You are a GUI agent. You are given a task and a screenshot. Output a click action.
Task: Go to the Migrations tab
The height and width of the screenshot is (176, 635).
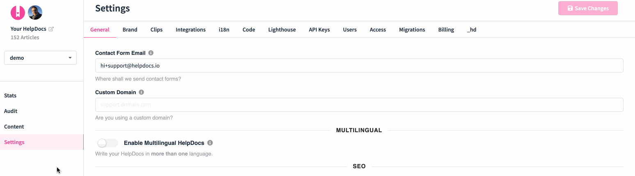pos(412,29)
